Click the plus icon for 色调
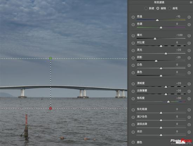 click(x=189, y=25)
